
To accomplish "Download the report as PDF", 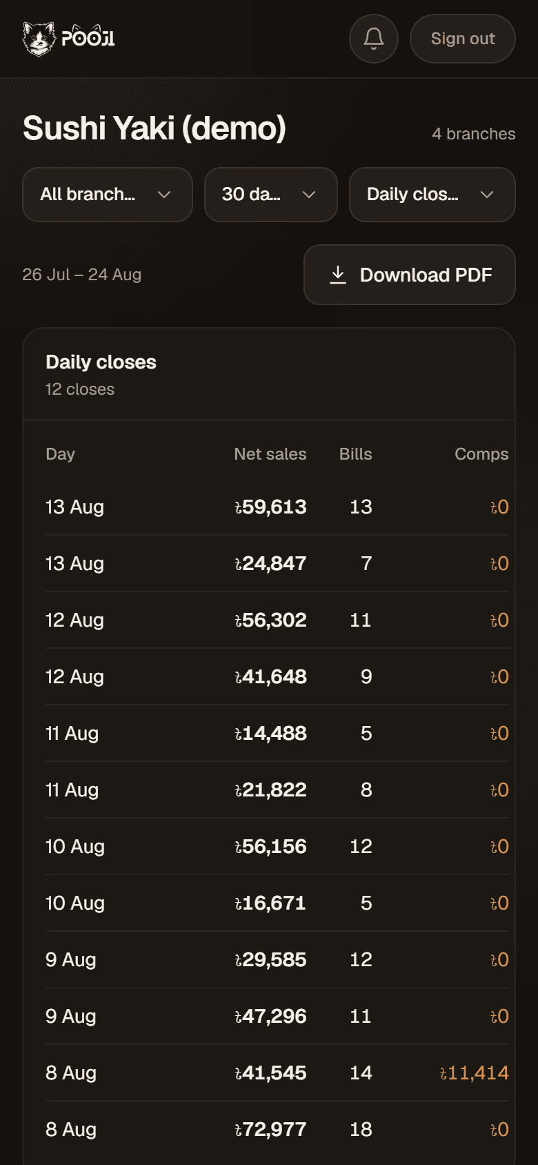I will pyautogui.click(x=410, y=275).
